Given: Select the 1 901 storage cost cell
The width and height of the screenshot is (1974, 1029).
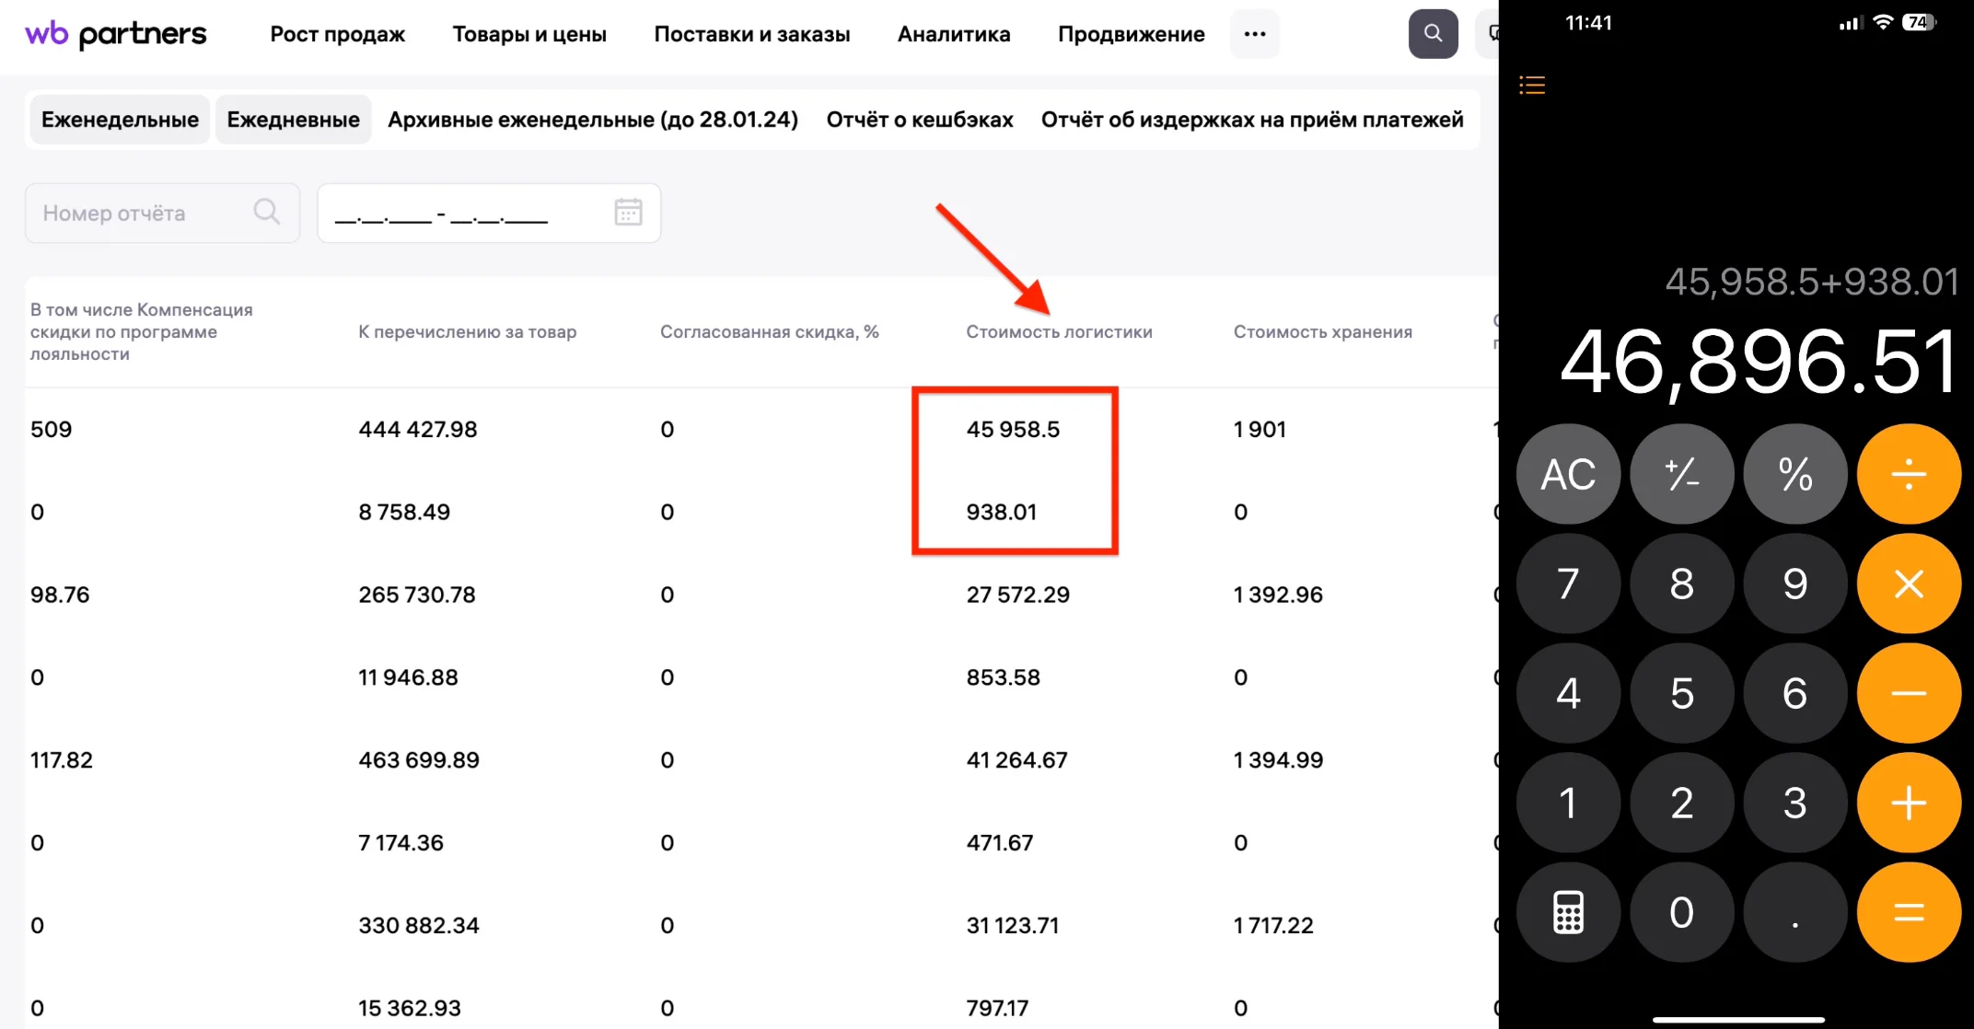Looking at the screenshot, I should (x=1260, y=429).
